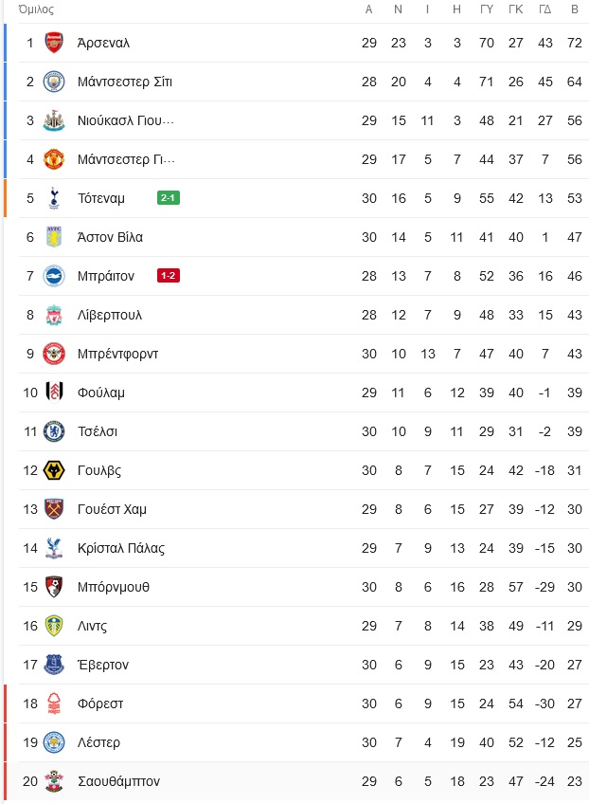
Task: Click the Everton crest icon
Action: coord(54,665)
